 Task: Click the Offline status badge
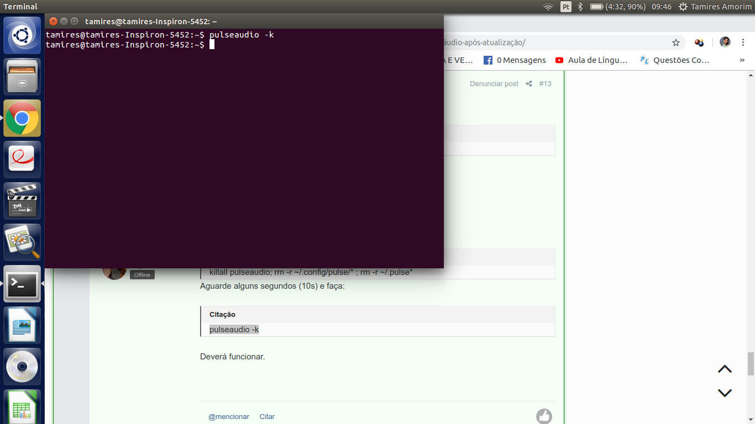[142, 275]
